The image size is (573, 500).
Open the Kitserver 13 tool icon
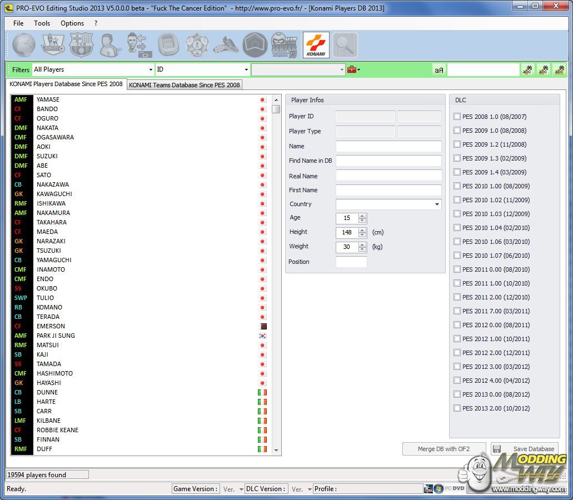point(285,45)
